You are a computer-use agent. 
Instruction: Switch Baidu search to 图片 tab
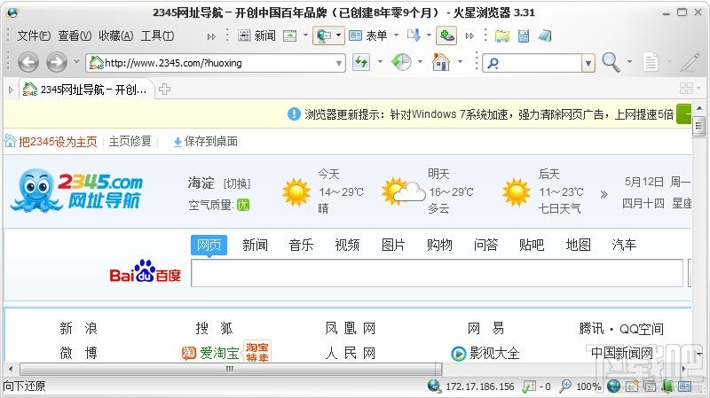tap(393, 246)
